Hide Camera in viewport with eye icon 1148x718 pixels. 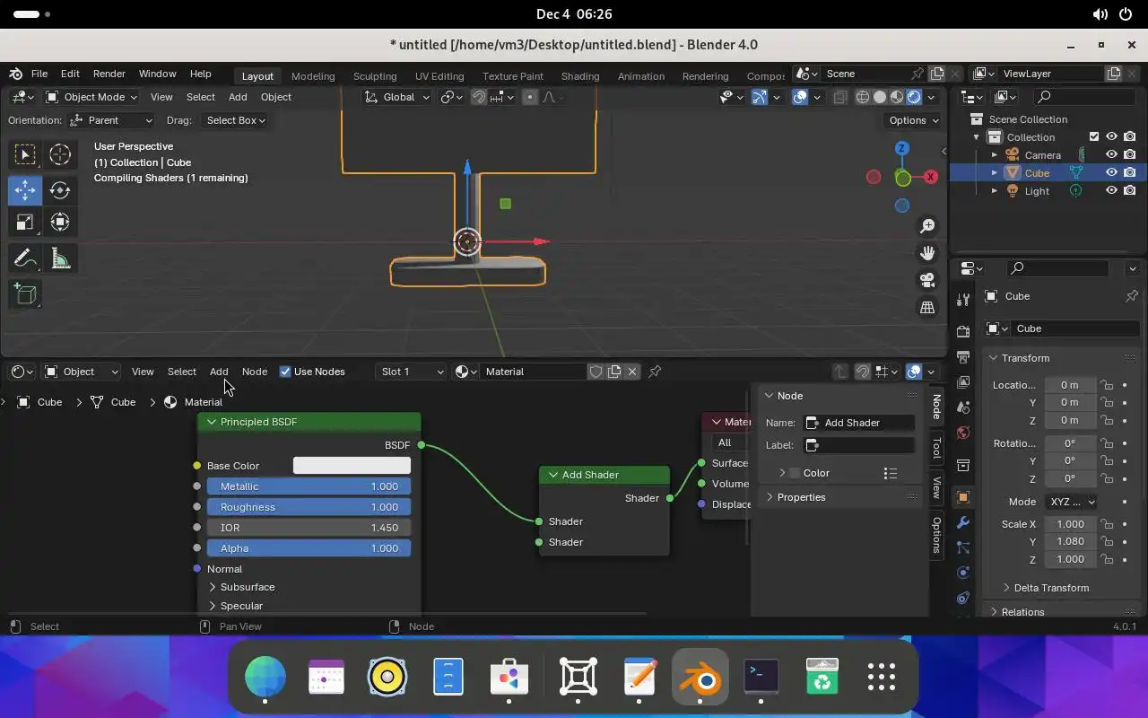1111,154
